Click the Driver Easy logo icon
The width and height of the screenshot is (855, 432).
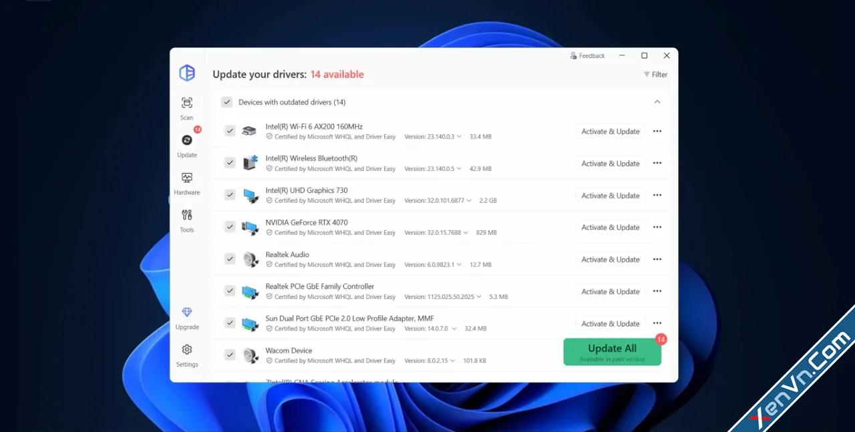[187, 73]
